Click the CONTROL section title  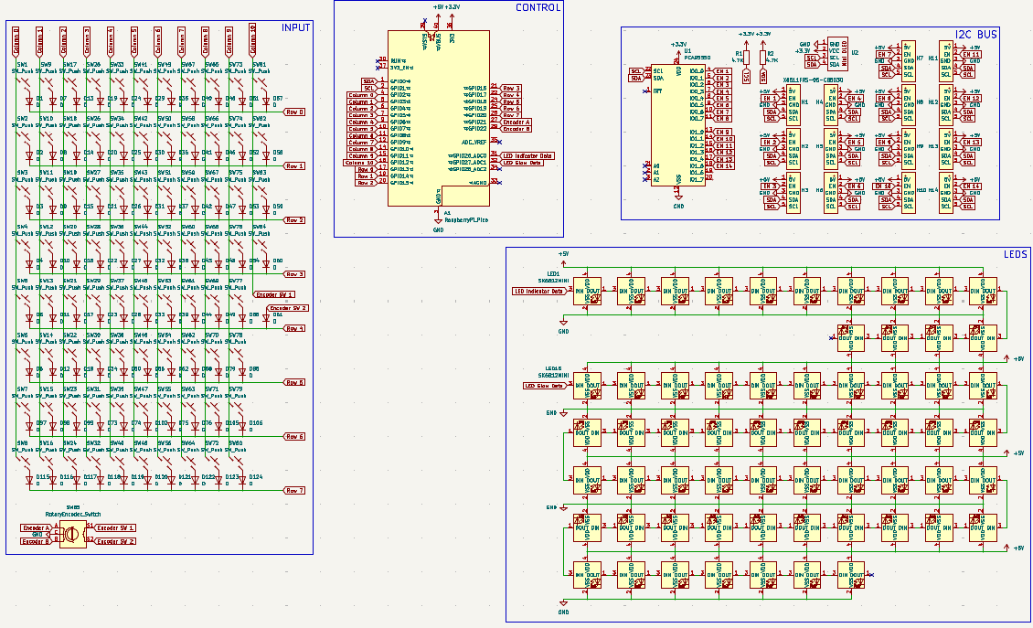[538, 7]
